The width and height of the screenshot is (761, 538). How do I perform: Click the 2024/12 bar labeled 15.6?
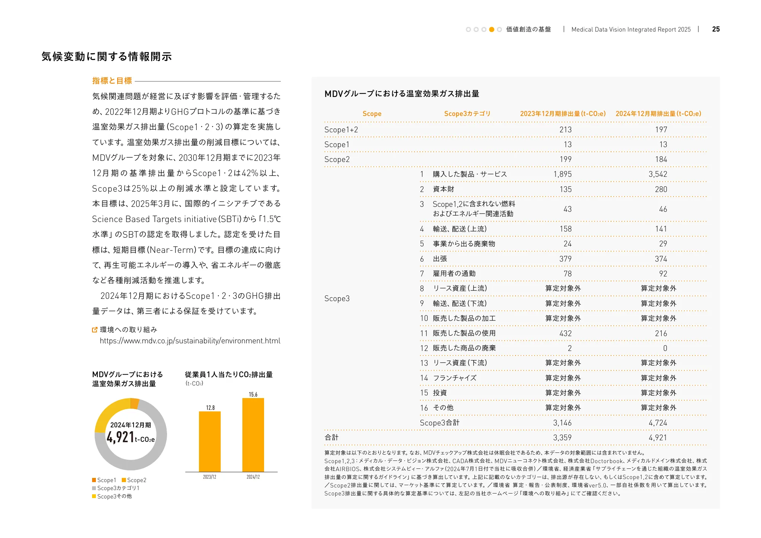(x=253, y=435)
